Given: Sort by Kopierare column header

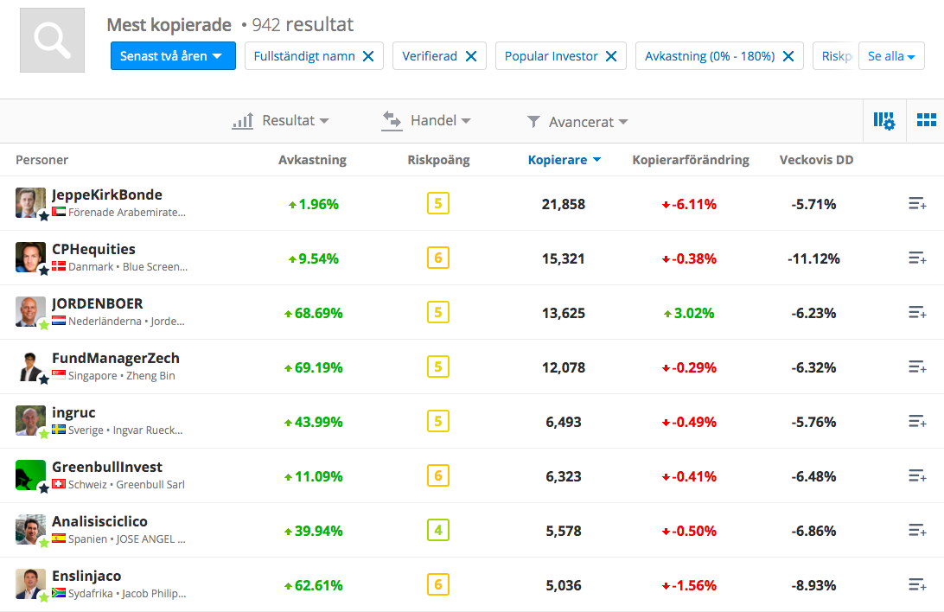Looking at the screenshot, I should (558, 160).
